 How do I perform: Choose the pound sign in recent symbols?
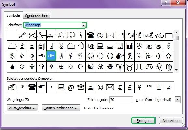click(x=129, y=87)
